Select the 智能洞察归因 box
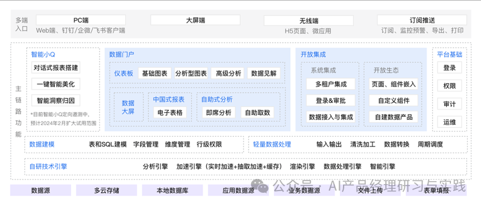 (56, 100)
